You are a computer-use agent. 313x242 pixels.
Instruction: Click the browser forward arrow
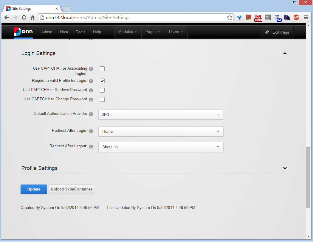[15, 18]
